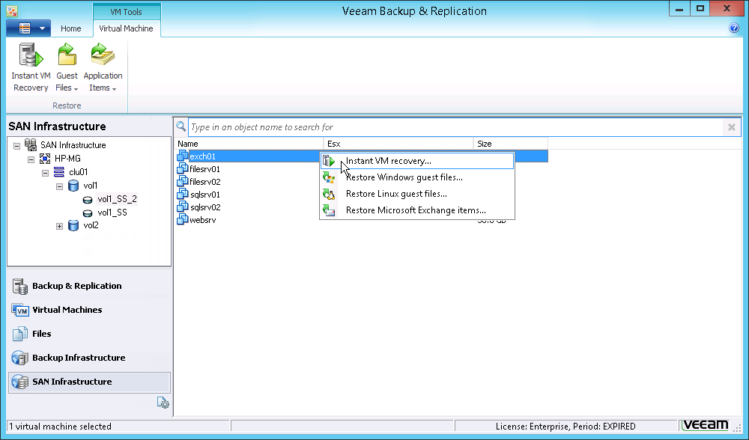Viewport: 749px width, 440px height.
Task: Select the exch01 virtual machine icon
Action: [183, 156]
